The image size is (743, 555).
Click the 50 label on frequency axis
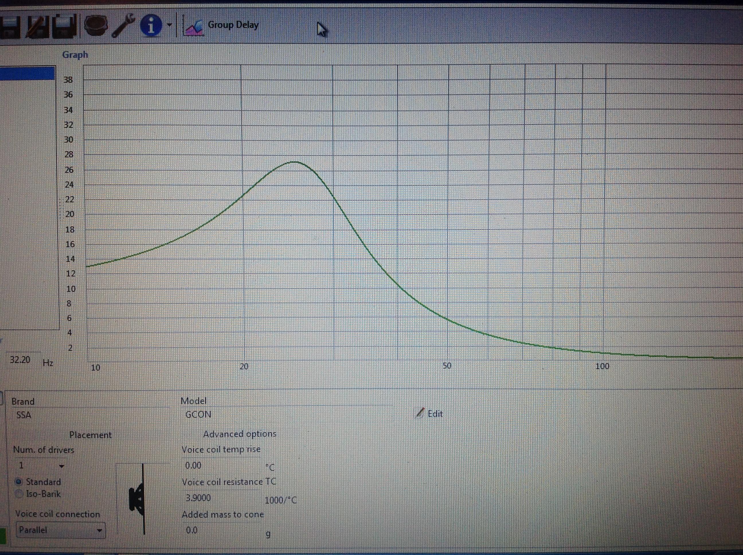pyautogui.click(x=447, y=366)
